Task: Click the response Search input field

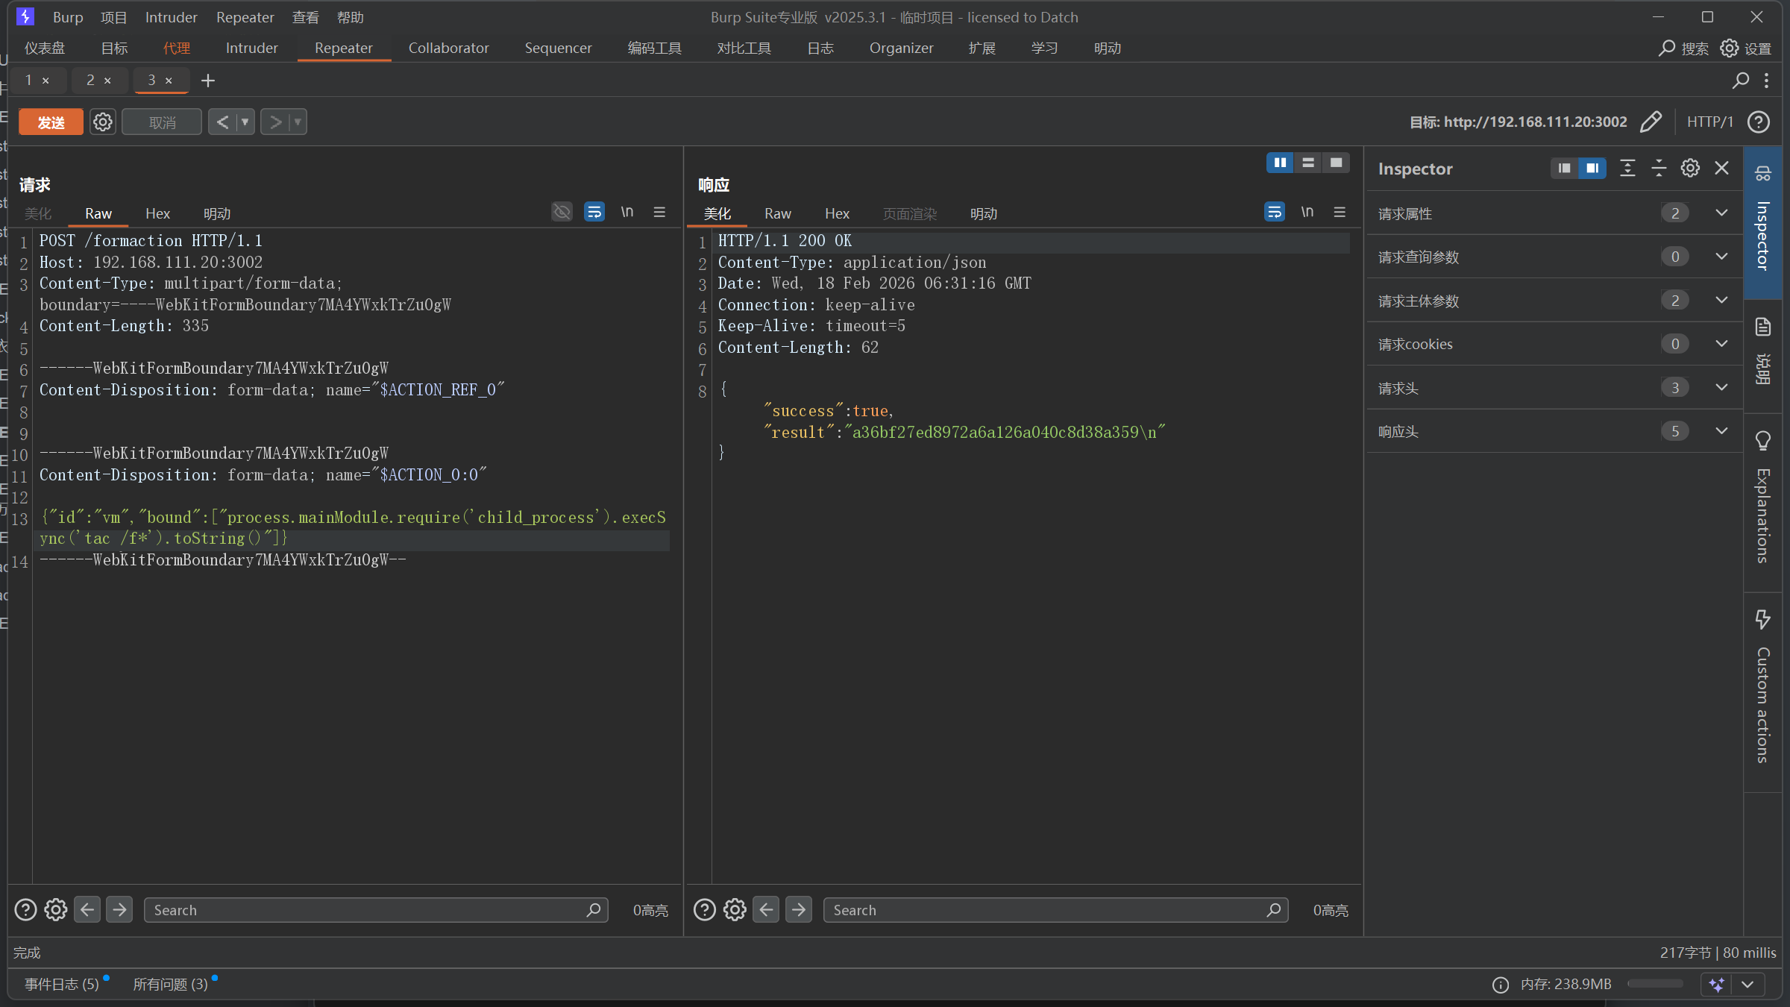Action: click(x=1044, y=910)
